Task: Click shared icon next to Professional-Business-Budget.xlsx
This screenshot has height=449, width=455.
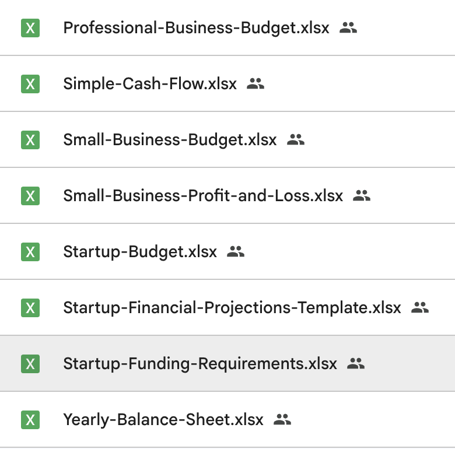Action: (348, 27)
